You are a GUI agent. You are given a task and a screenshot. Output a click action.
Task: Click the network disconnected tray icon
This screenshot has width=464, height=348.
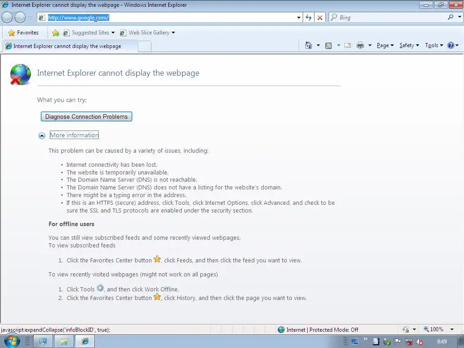point(409,342)
